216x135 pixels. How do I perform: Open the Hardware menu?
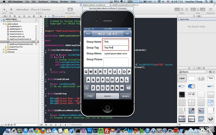click(x=43, y=1)
